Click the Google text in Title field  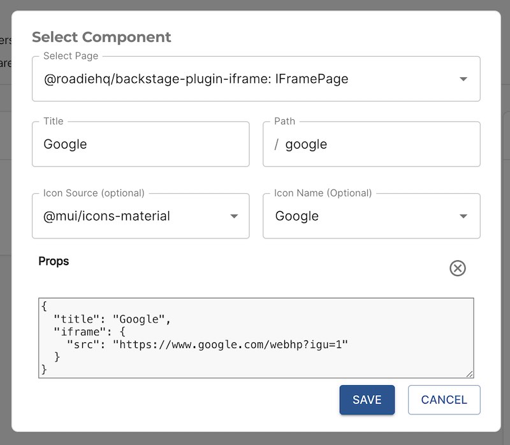pyautogui.click(x=64, y=144)
